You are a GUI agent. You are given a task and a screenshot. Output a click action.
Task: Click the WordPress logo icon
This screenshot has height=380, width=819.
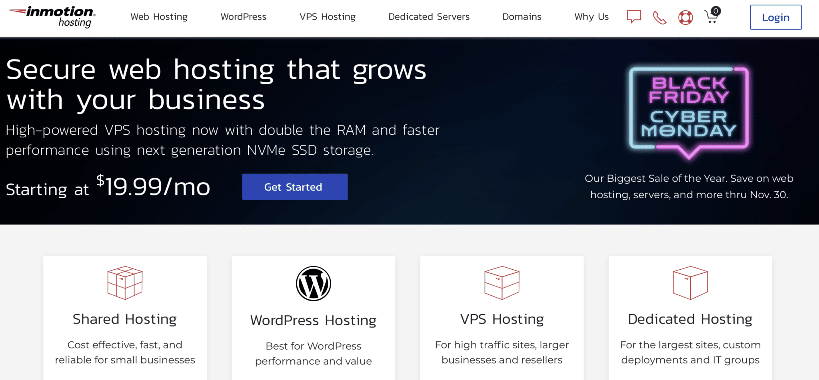pyautogui.click(x=314, y=283)
